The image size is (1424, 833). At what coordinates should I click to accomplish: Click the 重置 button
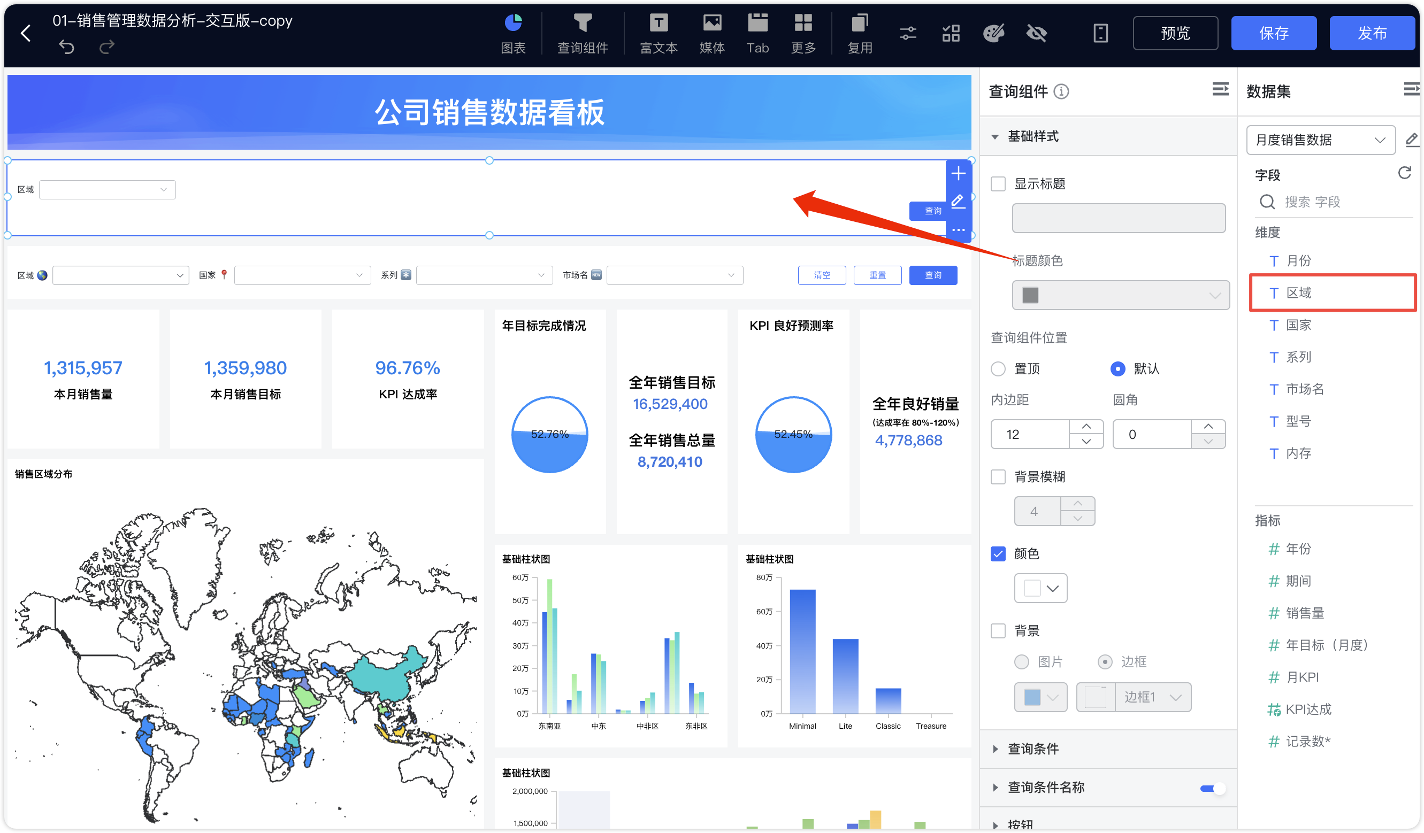click(877, 275)
